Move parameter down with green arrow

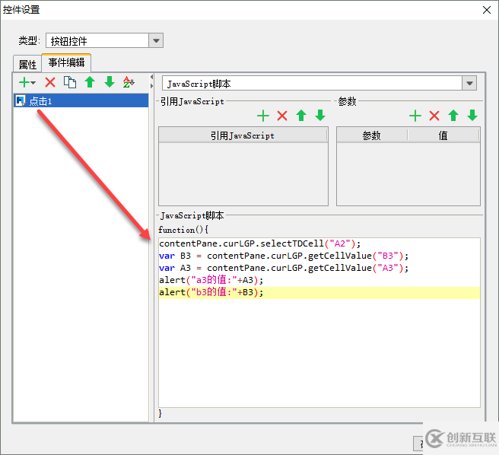(472, 116)
